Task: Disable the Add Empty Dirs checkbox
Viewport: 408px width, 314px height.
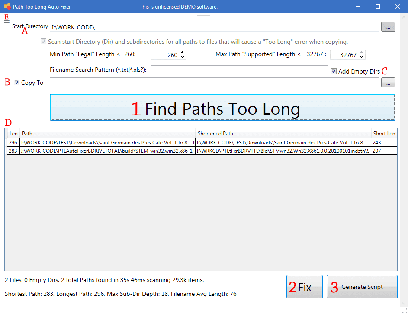Action: coord(334,71)
